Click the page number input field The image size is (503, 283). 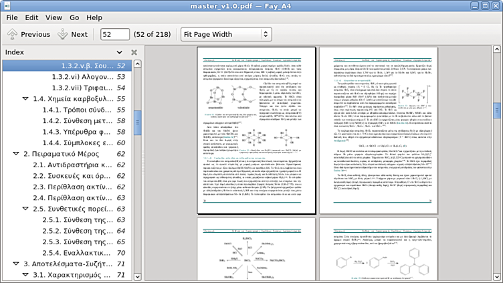point(114,34)
